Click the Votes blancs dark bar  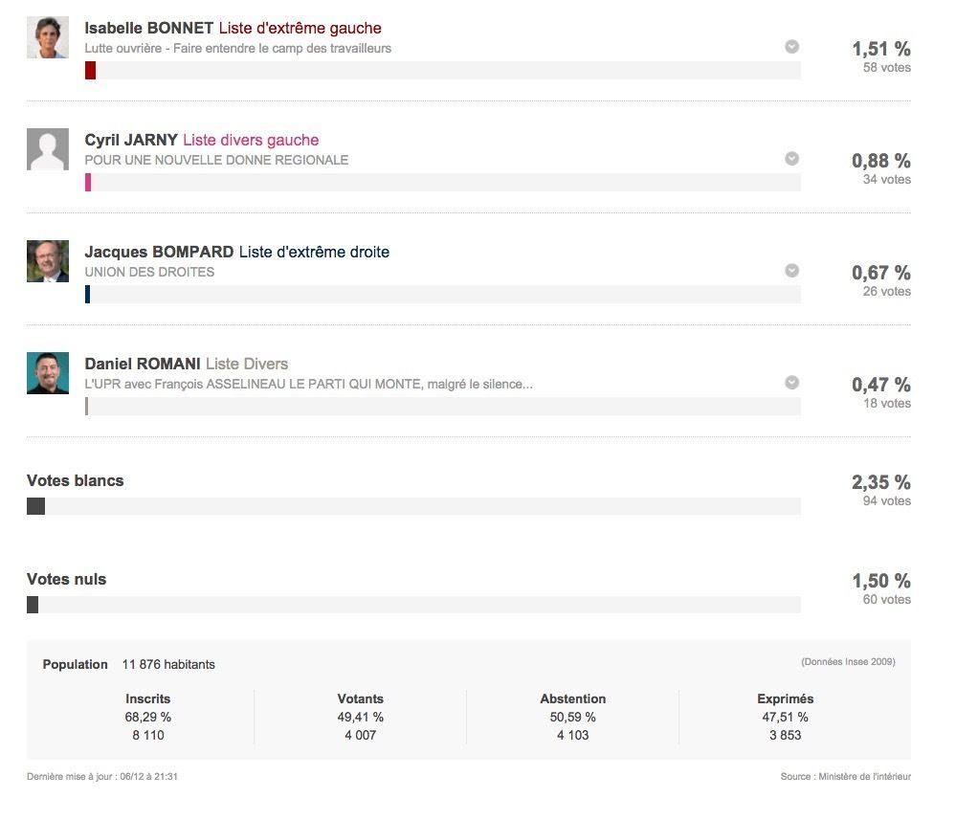[36, 506]
